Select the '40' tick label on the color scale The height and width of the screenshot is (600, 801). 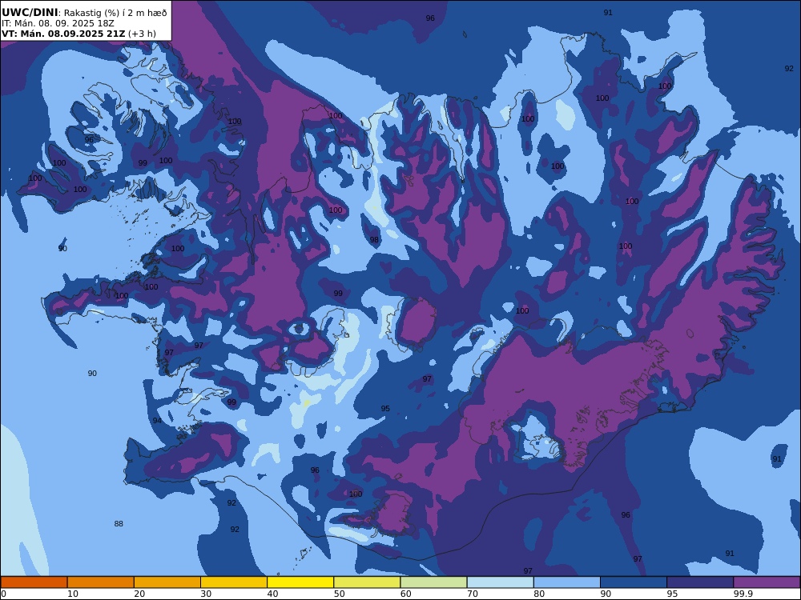coord(273,594)
